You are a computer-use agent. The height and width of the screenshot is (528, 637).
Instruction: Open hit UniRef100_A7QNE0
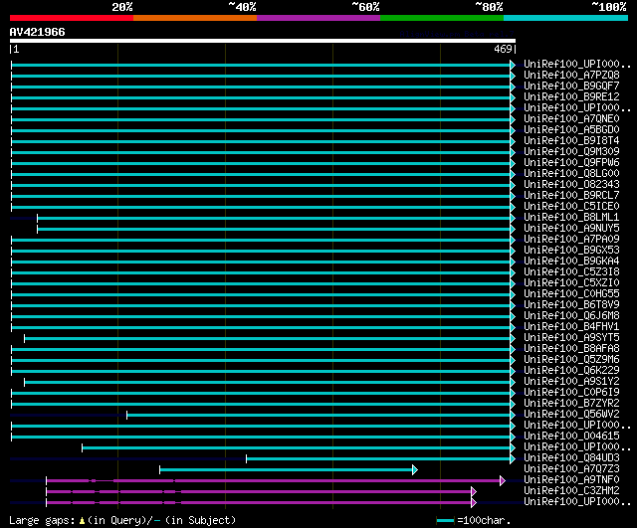pyautogui.click(x=571, y=119)
